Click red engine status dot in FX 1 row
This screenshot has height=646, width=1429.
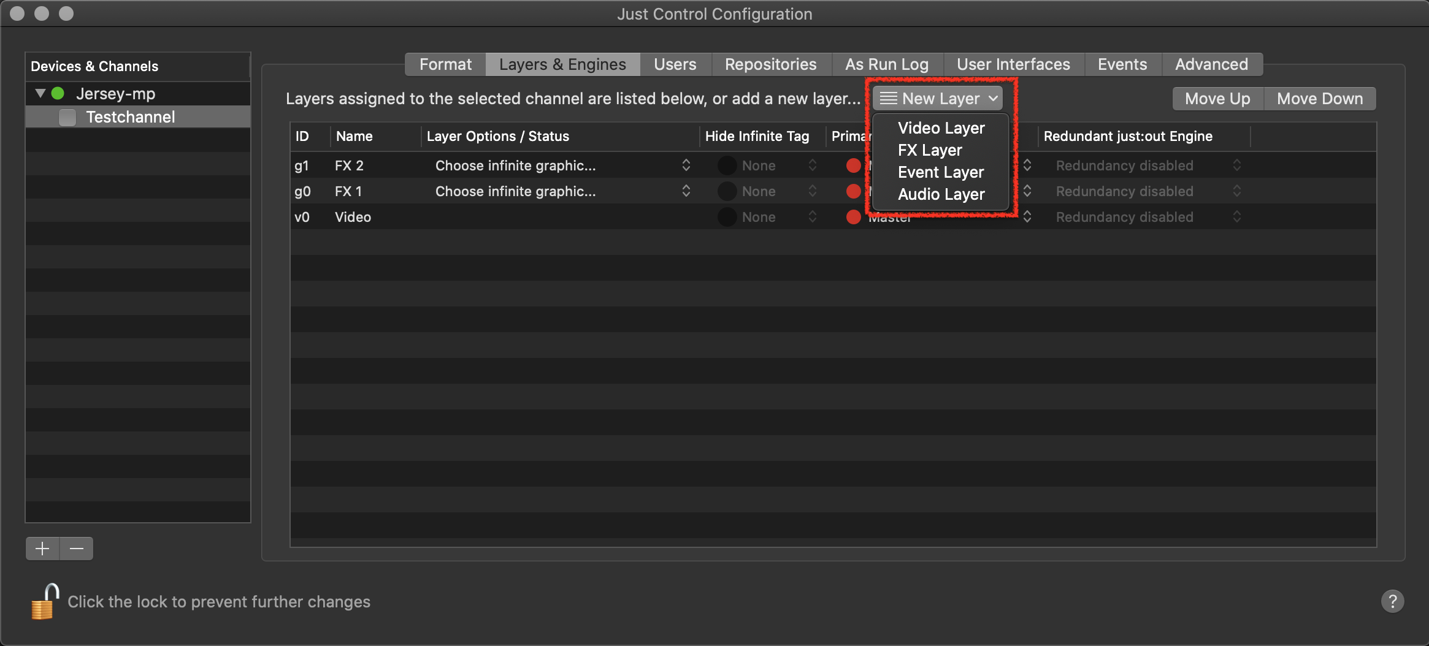pos(853,191)
